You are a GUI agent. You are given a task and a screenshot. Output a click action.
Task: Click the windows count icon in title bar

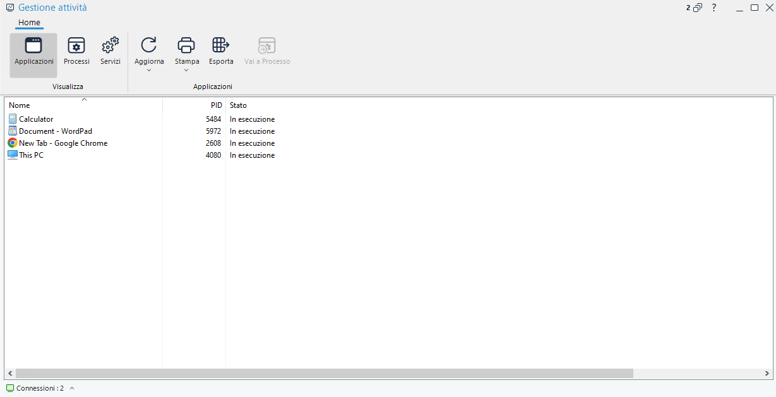(697, 8)
